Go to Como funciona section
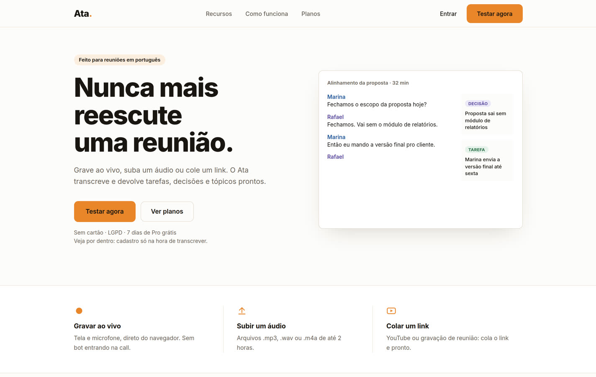 267,14
